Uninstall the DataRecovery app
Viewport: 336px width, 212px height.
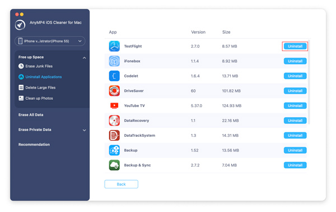pyautogui.click(x=295, y=121)
